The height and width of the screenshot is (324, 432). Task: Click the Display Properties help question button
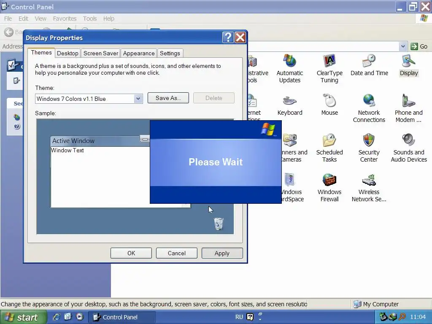tap(228, 37)
